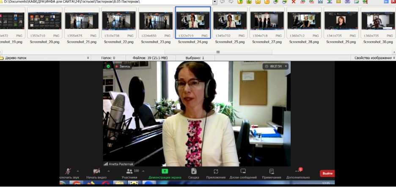Click the large preview of the video call
The height and width of the screenshot is (187, 396).
[x=197, y=124]
